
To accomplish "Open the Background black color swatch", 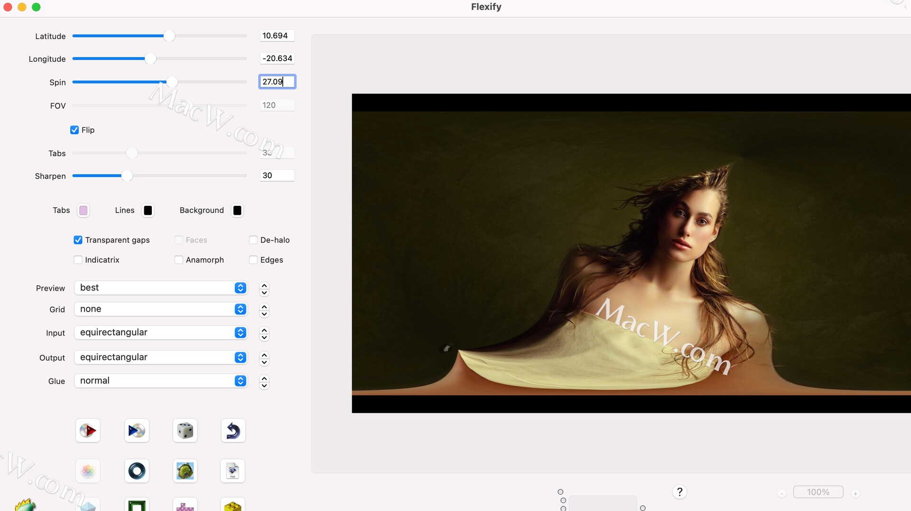I will tap(237, 211).
